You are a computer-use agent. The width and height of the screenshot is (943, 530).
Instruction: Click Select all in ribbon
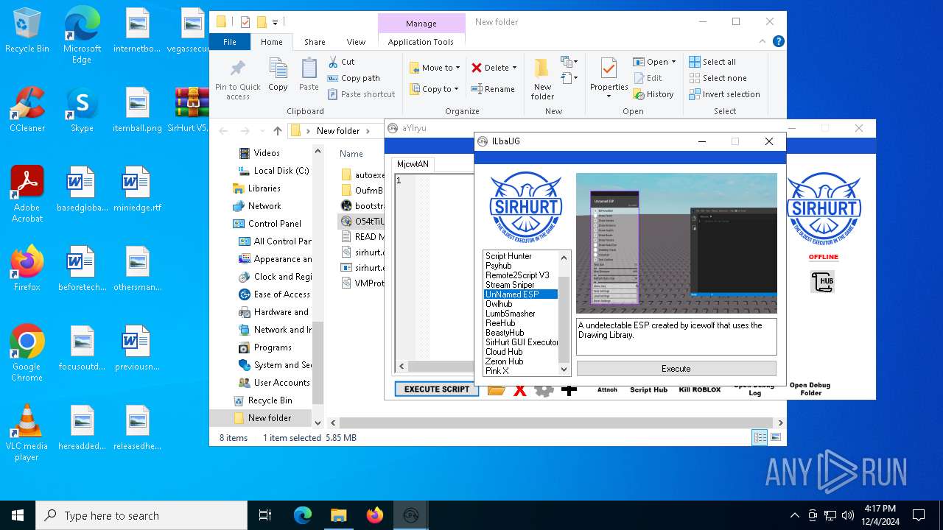pyautogui.click(x=712, y=62)
